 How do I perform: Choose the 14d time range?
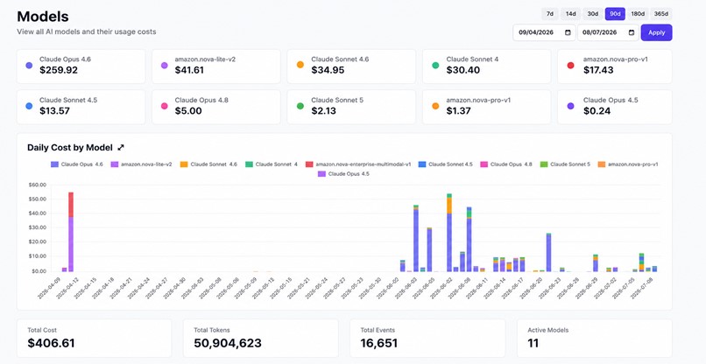(570, 14)
